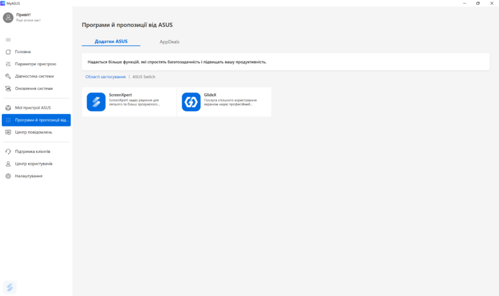
Task: Click the MyASUS title bar logo
Action: pos(3,3)
